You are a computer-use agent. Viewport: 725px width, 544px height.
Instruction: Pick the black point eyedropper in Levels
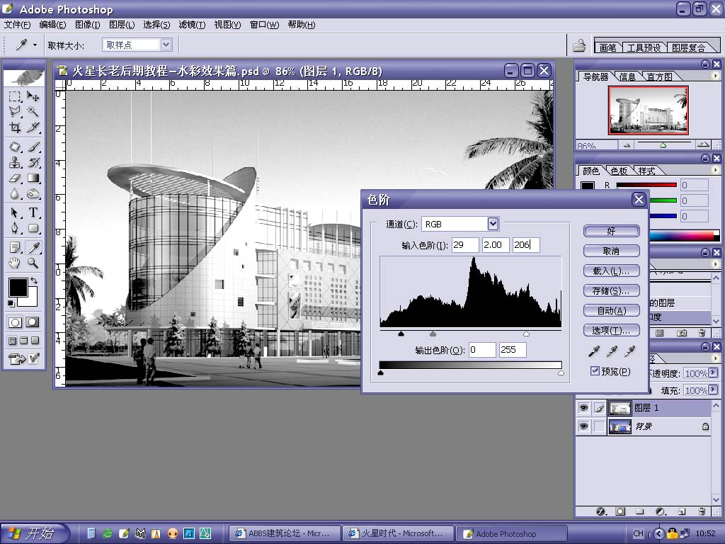[594, 351]
